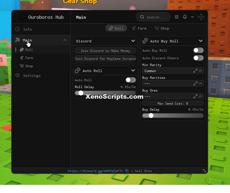This screenshot has height=193, width=230.
Task: Click the Buy Delay slider handle
Action: tap(151, 116)
